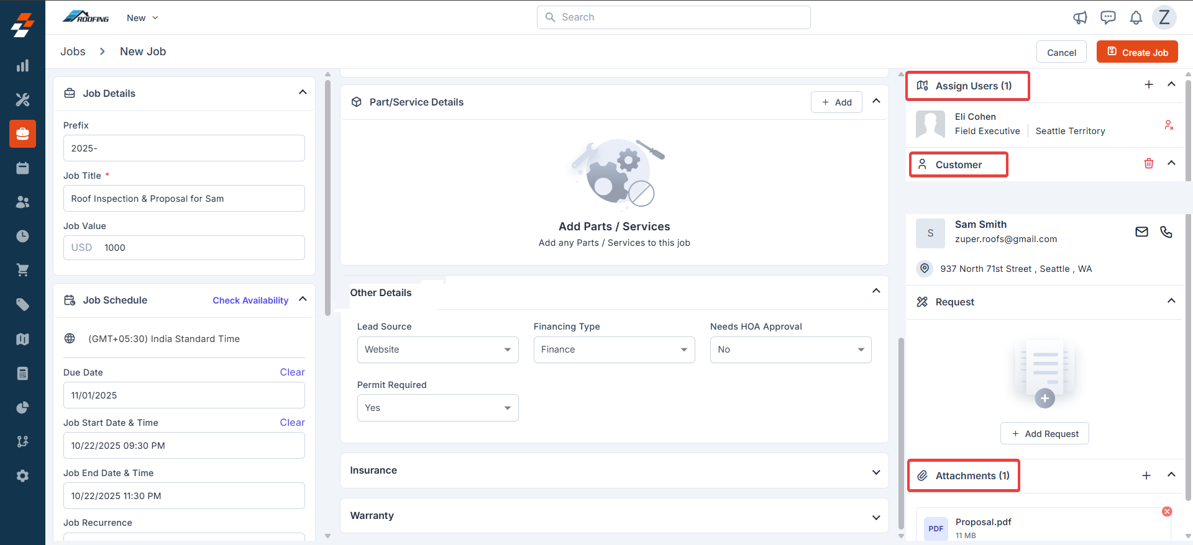Edit the Job Start Date & Time field
The height and width of the screenshot is (545, 1193).
pos(184,446)
